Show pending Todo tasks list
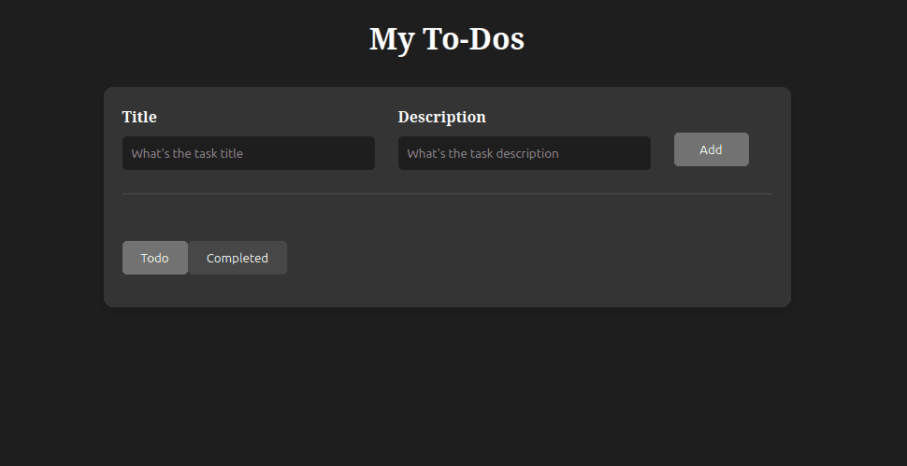 tap(154, 258)
